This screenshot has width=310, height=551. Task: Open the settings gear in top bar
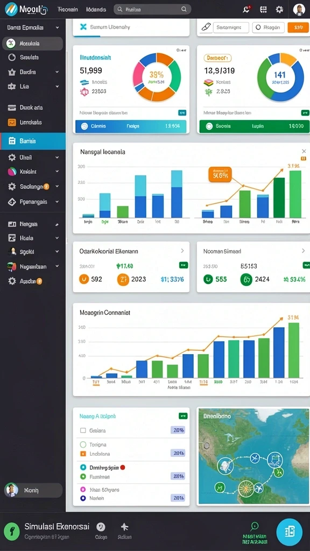[x=279, y=10]
